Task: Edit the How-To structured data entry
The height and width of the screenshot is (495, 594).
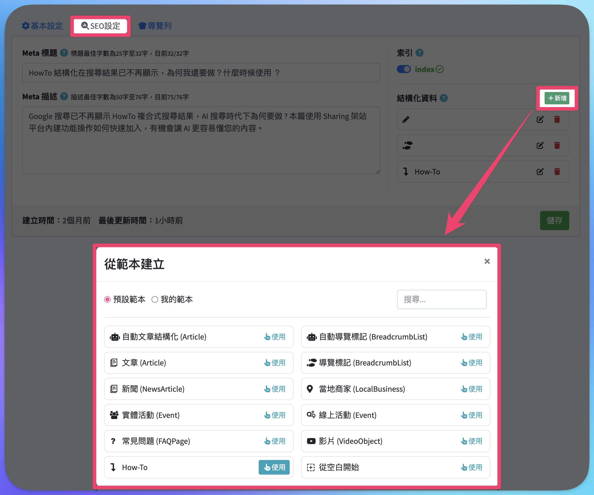Action: tap(540, 171)
